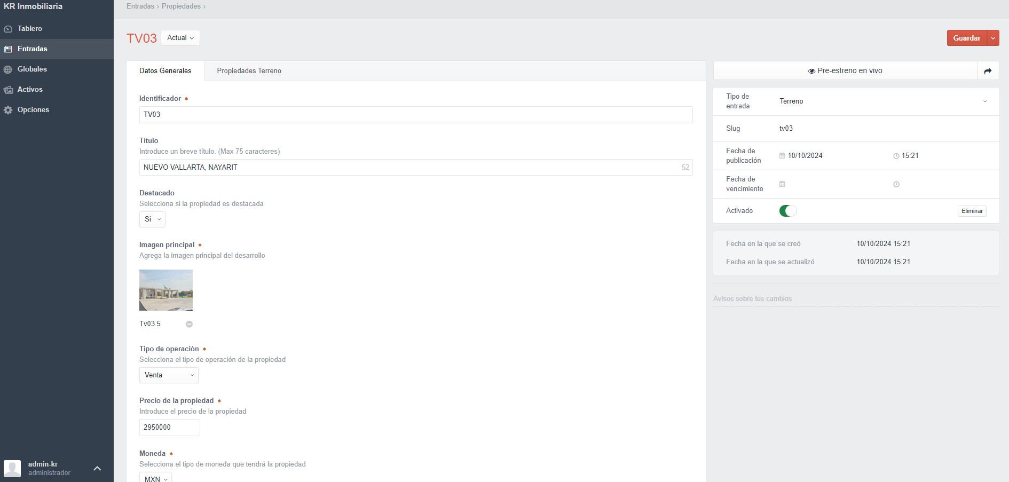Click the Globales globe icon
Viewport: 1009px width, 482px height.
coord(8,69)
